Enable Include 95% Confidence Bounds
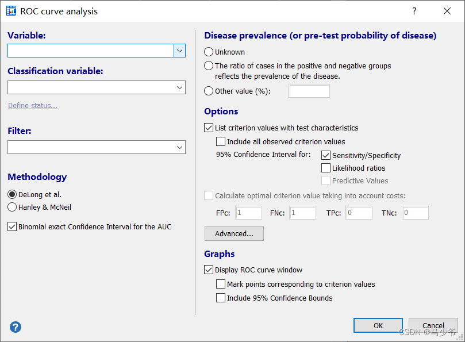The width and height of the screenshot is (465, 342). [221, 298]
